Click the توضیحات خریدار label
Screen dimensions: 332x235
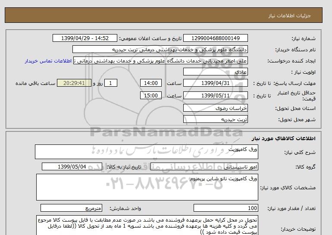(x=298, y=229)
